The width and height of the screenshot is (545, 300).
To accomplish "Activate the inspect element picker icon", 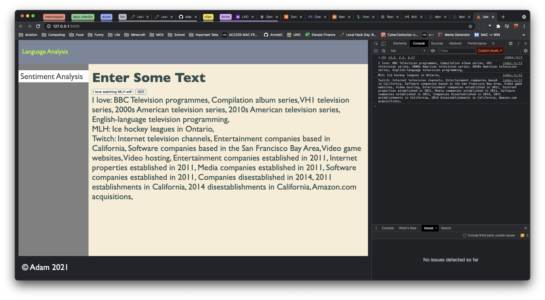I will point(376,43).
